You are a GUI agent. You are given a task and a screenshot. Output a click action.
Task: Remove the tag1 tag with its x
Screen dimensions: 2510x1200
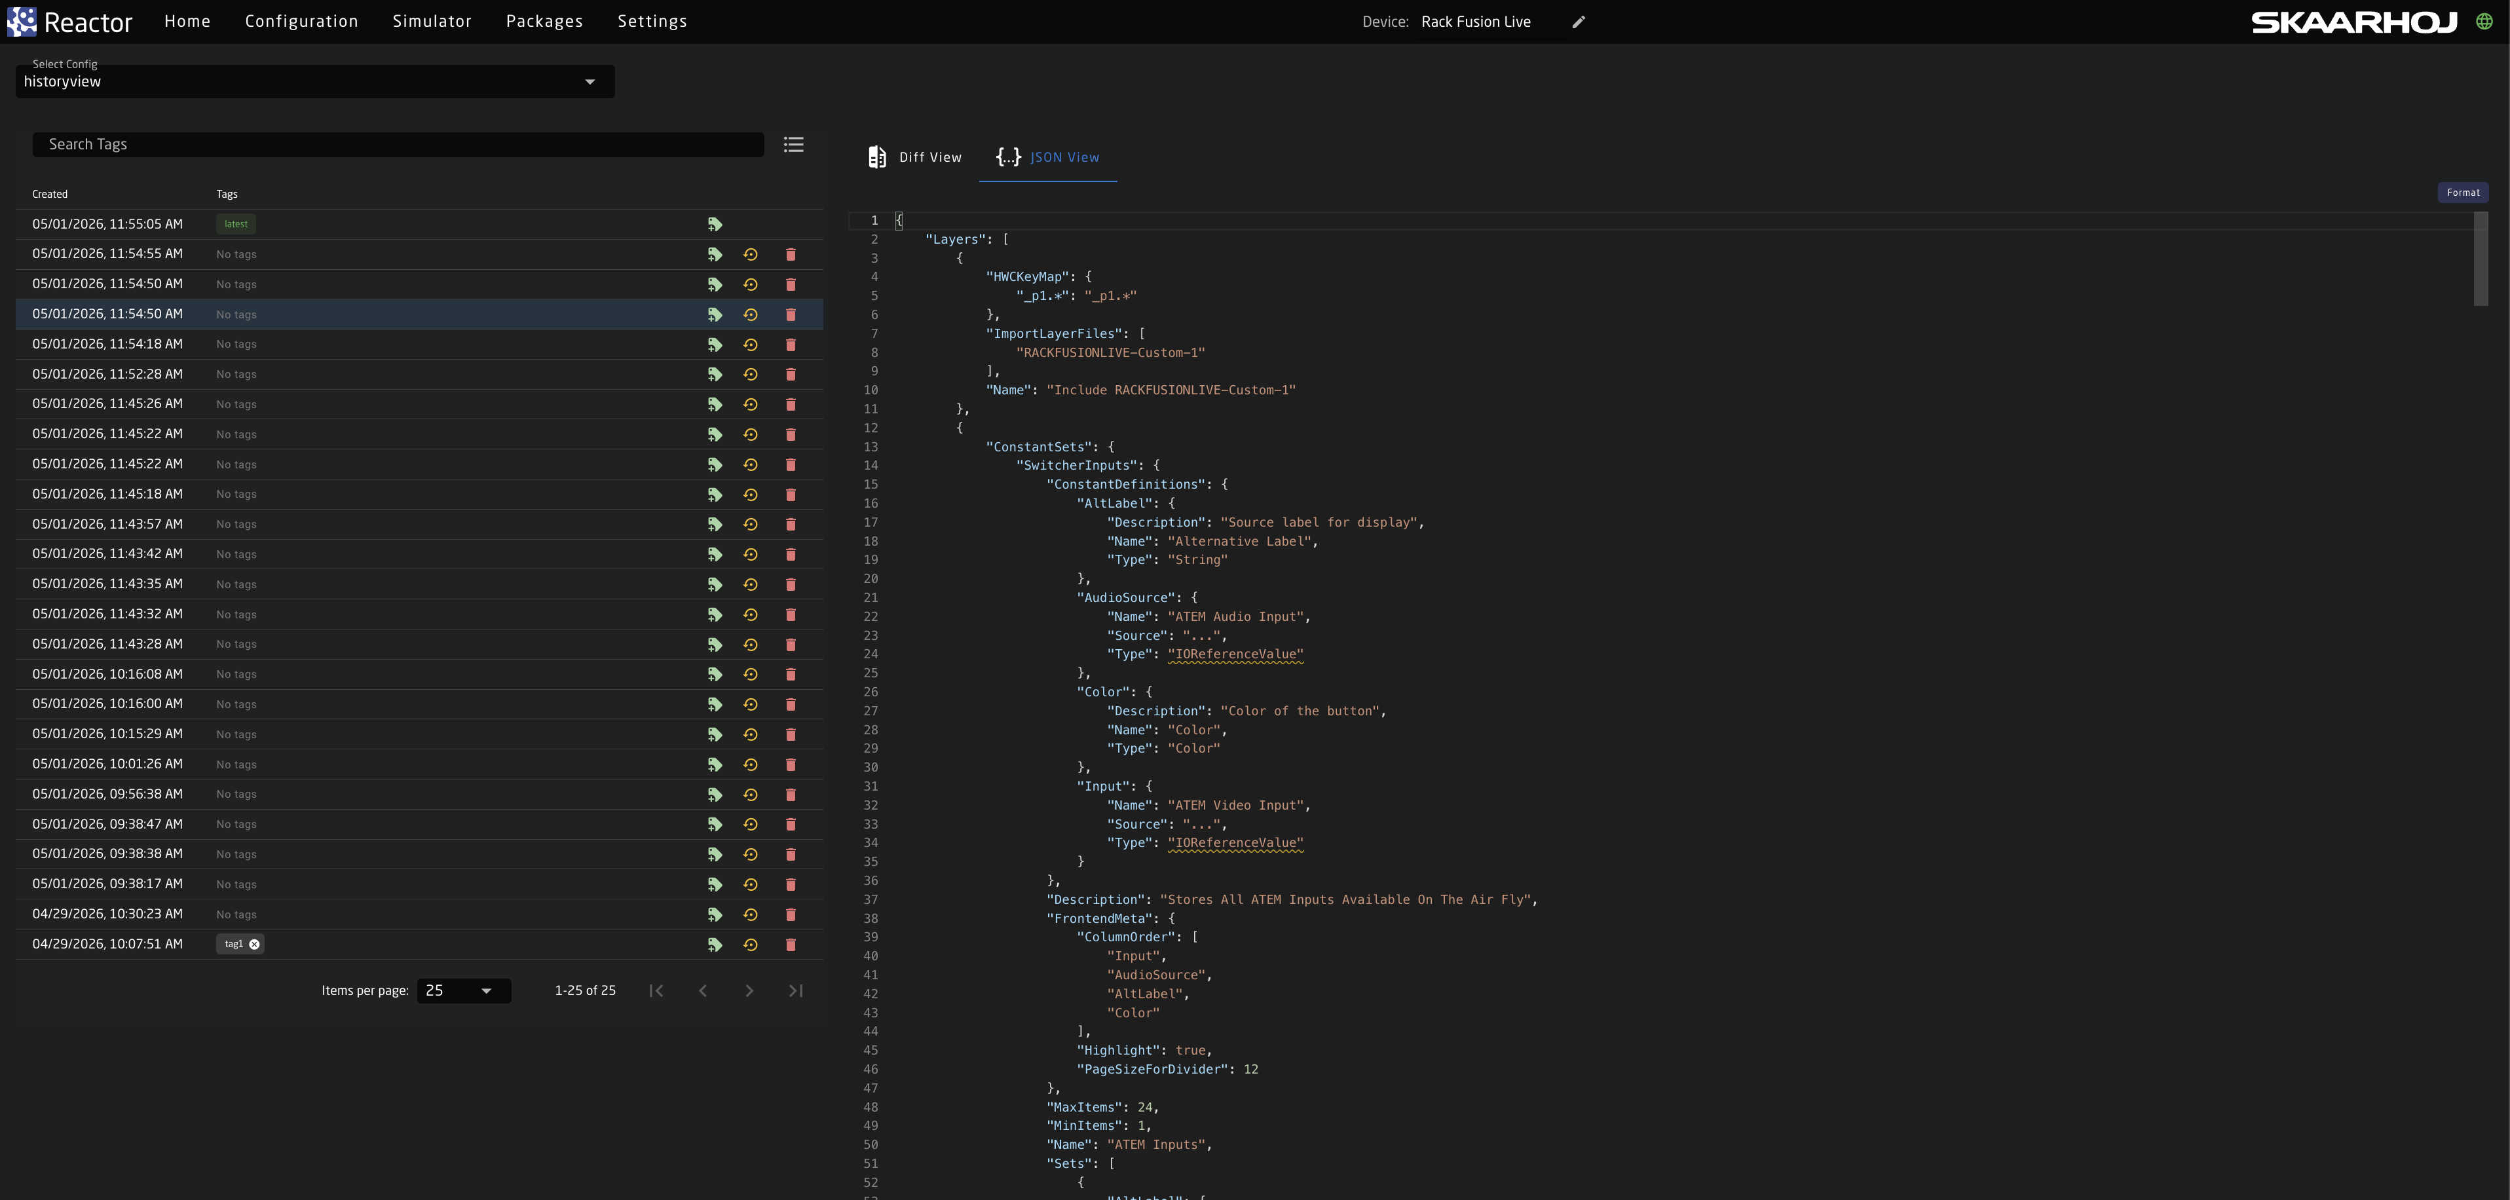pos(254,944)
